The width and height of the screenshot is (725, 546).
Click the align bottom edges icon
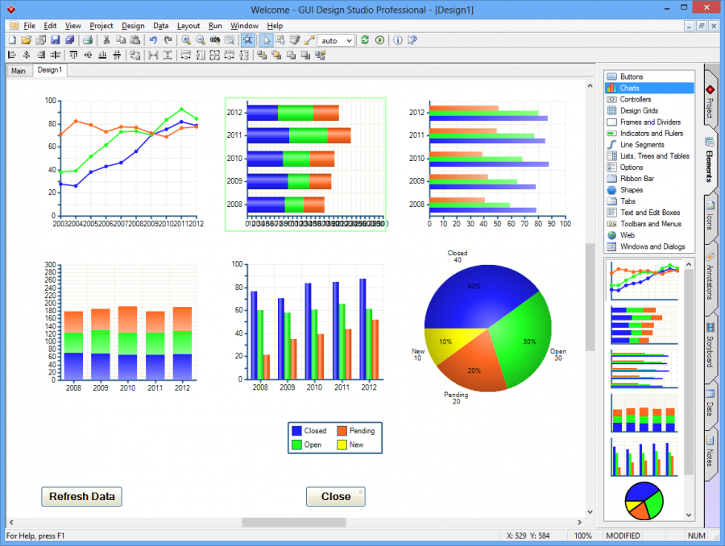point(102,55)
